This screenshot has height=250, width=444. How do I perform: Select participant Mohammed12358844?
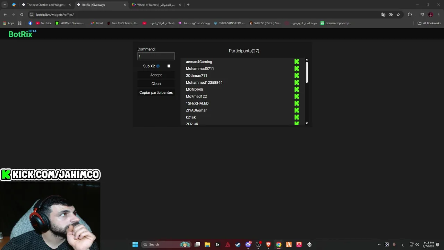pos(204,83)
